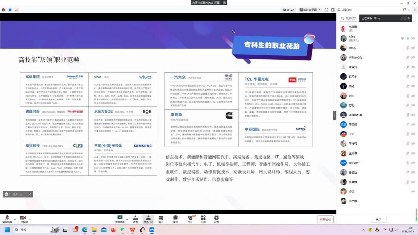The width and height of the screenshot is (418, 235).
Task: Open emoji picker beside 说点什么
Action: [6, 194]
